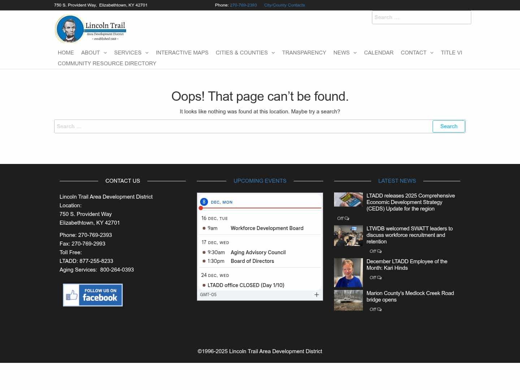Click event dot beside Workforce Development Board
The width and height of the screenshot is (520, 390).
click(204, 228)
